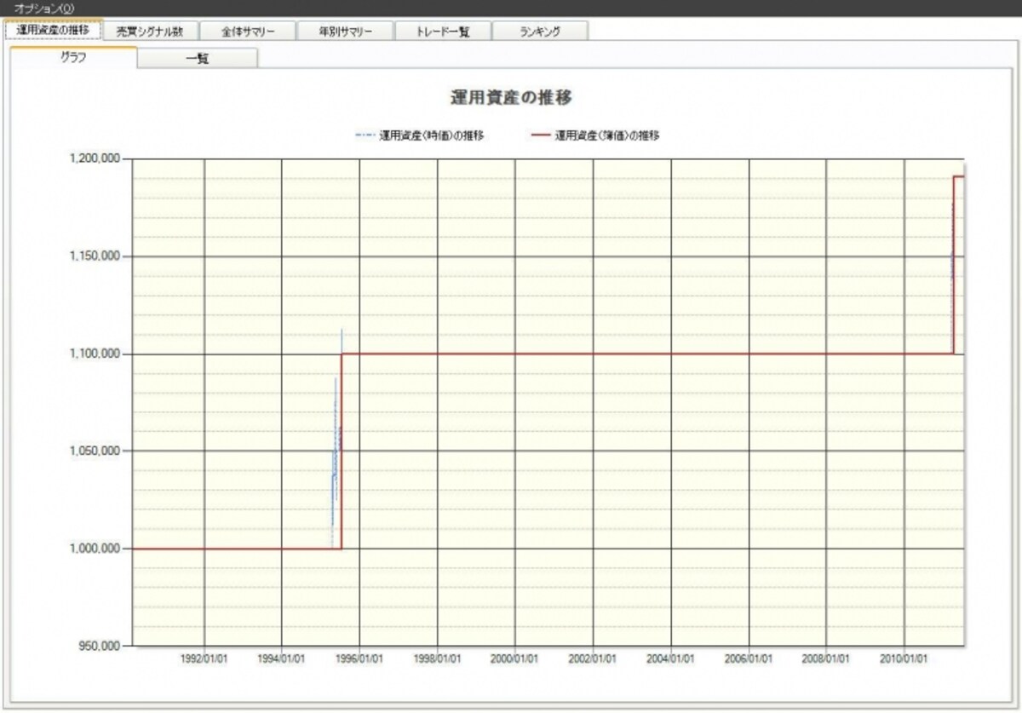Switch to the 売買シグナル数 tab
The width and height of the screenshot is (1022, 713).
pos(150,31)
